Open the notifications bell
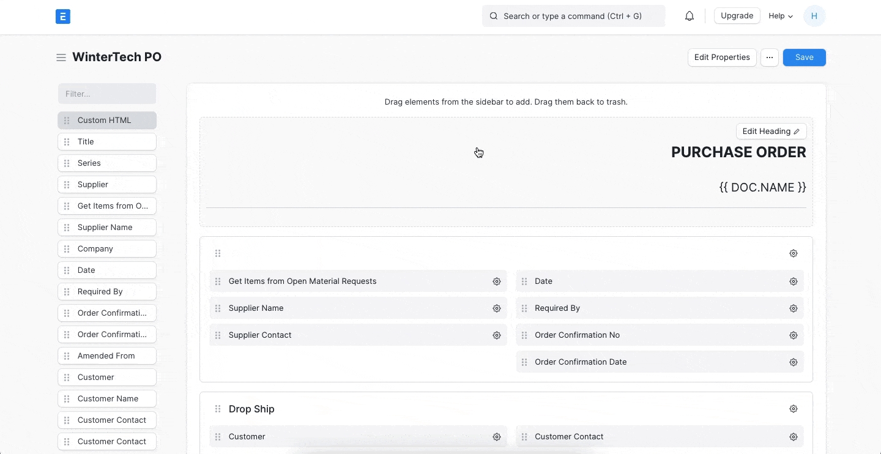Screen dimensions: 881x454 690,17
